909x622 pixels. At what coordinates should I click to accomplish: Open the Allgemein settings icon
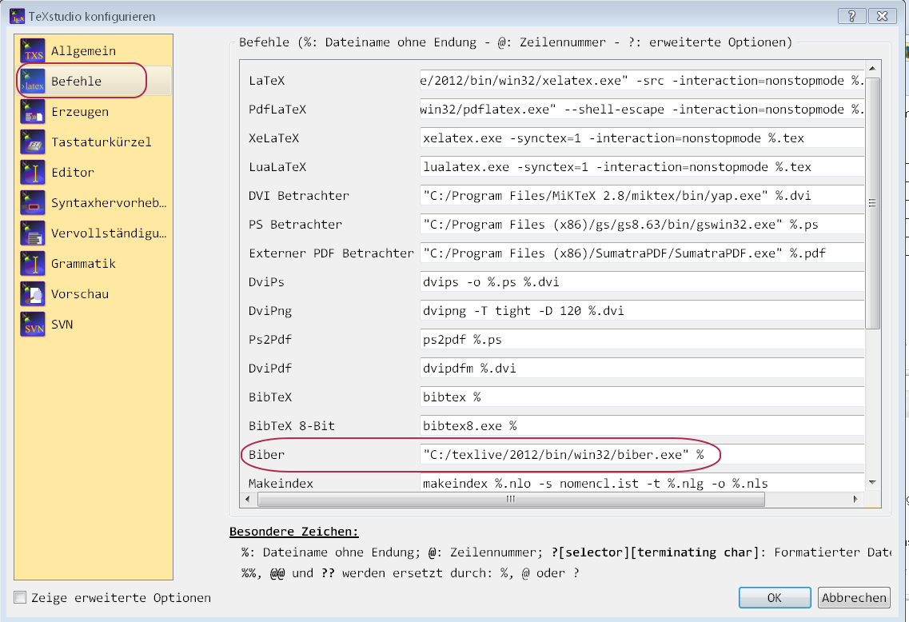(x=33, y=50)
